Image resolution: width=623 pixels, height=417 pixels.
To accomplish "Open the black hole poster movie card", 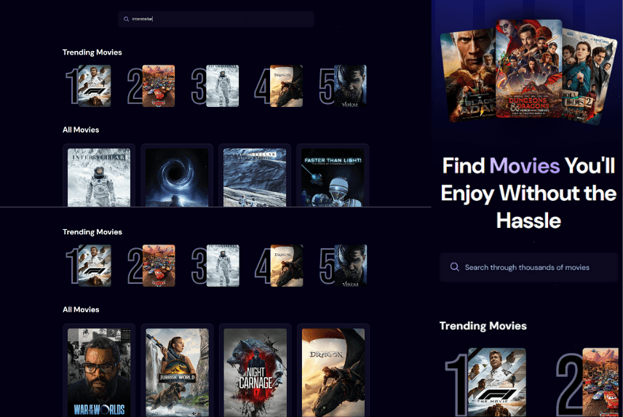I will [x=177, y=177].
